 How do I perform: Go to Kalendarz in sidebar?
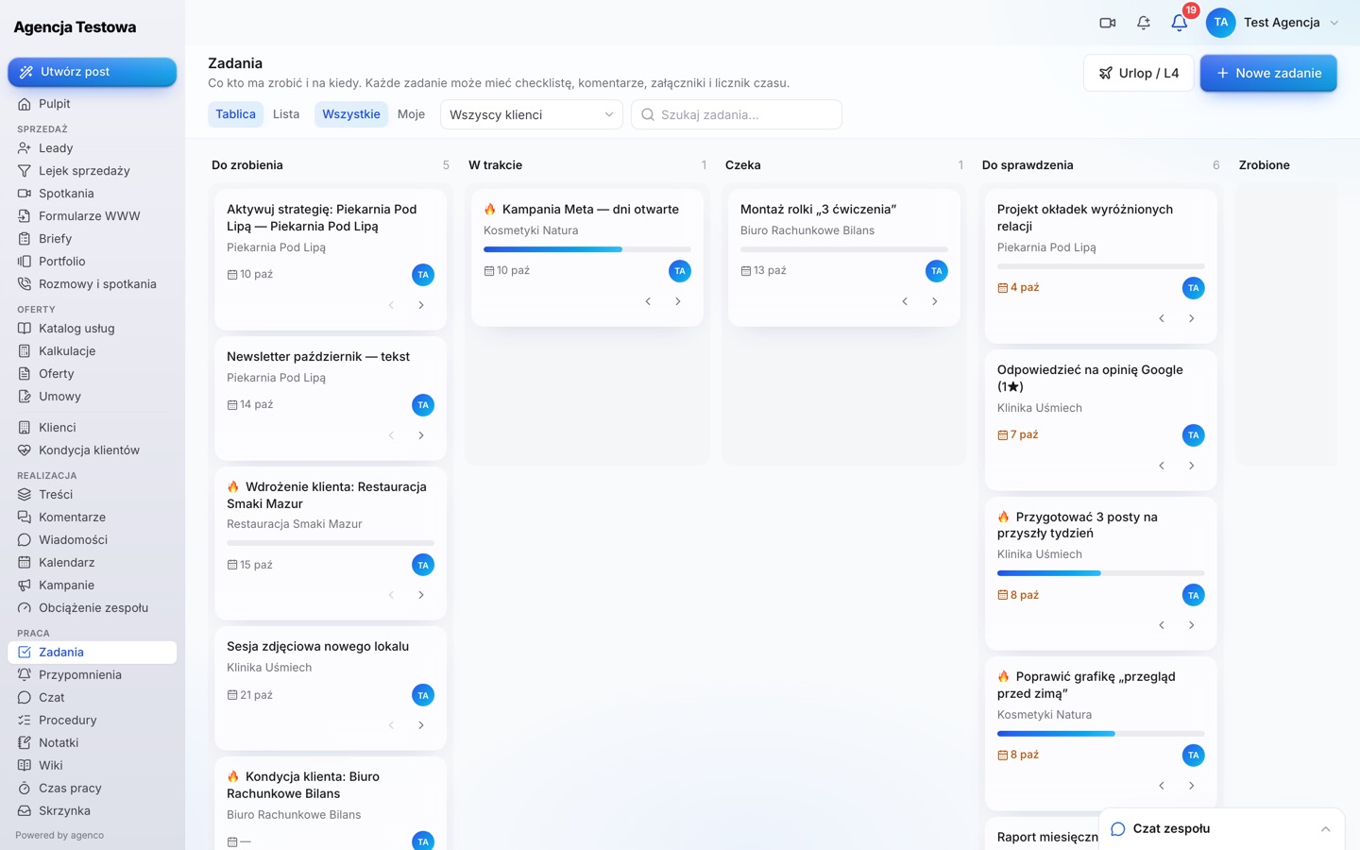coord(93,563)
